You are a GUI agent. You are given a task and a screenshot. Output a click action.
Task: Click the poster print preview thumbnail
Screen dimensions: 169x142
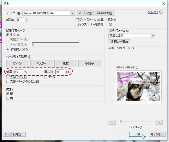[x=139, y=87]
